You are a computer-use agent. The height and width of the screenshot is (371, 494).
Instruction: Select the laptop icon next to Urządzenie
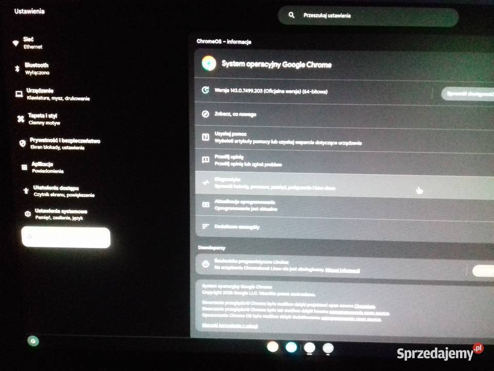point(19,94)
